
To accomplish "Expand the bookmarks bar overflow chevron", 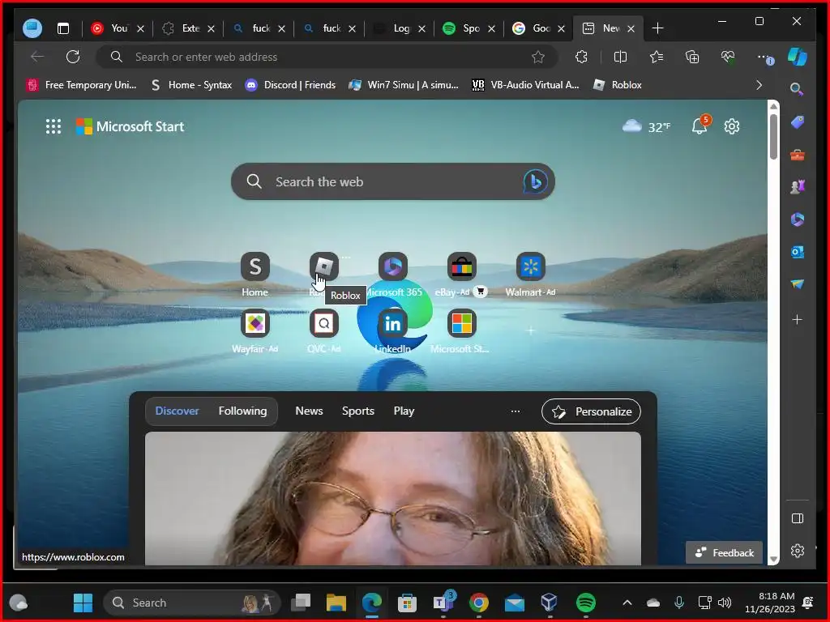I will [x=759, y=85].
